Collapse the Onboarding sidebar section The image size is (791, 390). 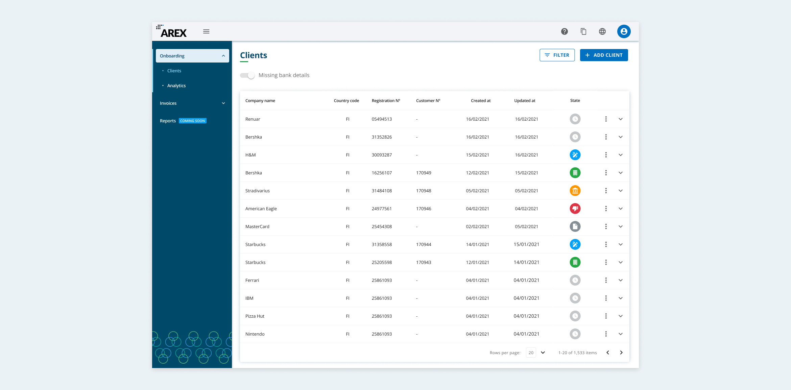tap(192, 56)
